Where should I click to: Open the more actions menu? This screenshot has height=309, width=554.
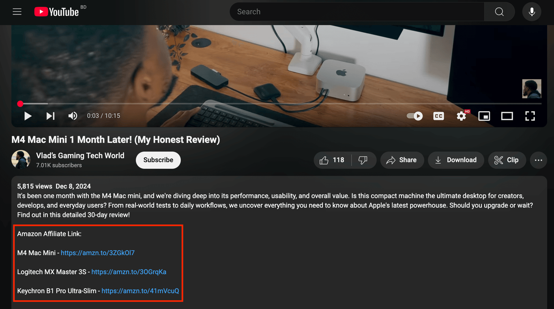coord(538,160)
